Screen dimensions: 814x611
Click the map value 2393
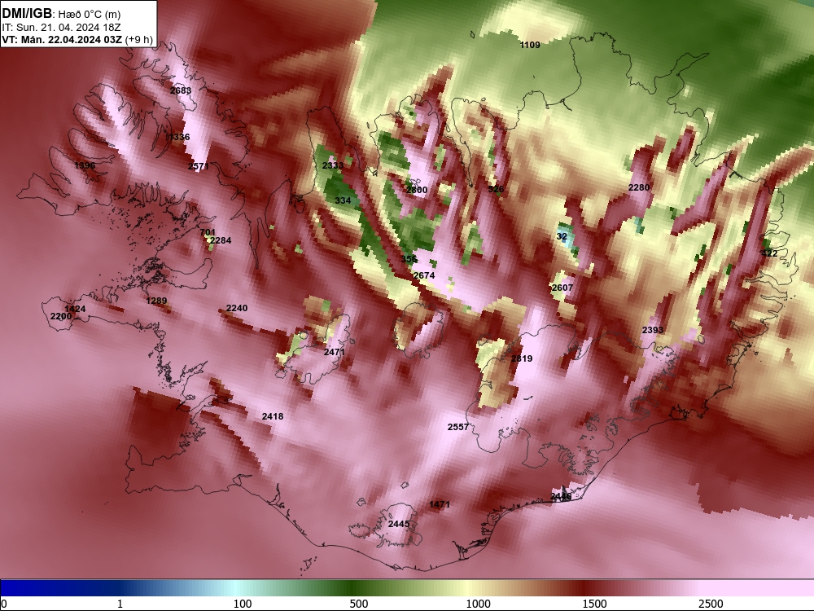pyautogui.click(x=653, y=331)
